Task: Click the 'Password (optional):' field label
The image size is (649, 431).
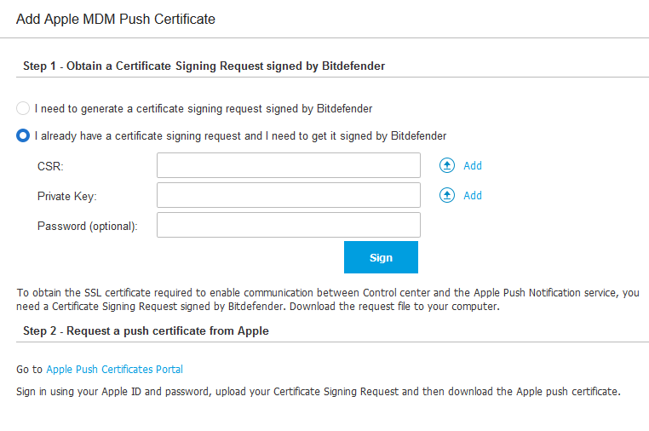Action: 88,226
